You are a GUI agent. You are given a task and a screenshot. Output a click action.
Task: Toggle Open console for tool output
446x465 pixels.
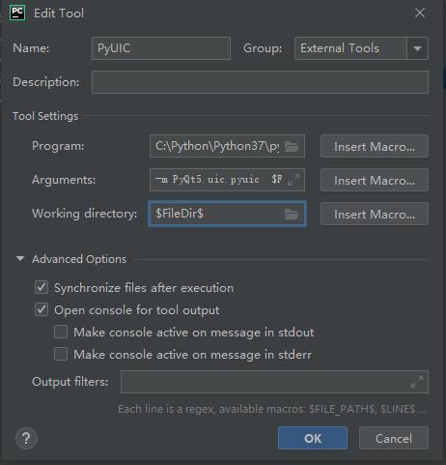click(42, 309)
